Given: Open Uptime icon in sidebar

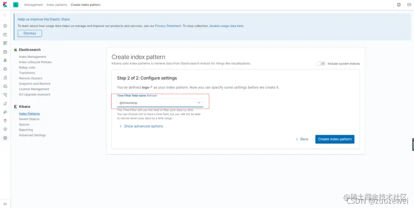Looking at the screenshot, I should pos(5,103).
